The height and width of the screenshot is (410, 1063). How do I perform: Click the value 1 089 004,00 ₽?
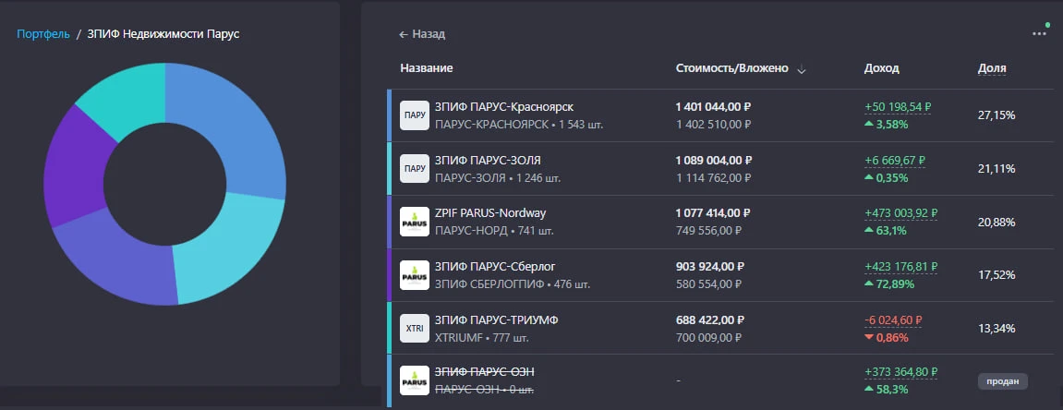tap(714, 160)
